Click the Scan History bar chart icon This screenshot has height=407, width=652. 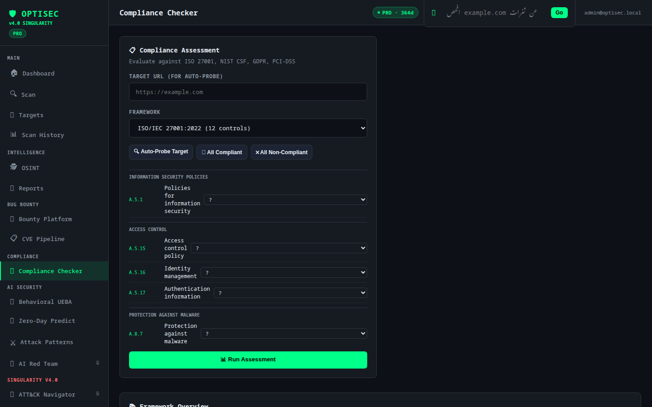click(14, 134)
